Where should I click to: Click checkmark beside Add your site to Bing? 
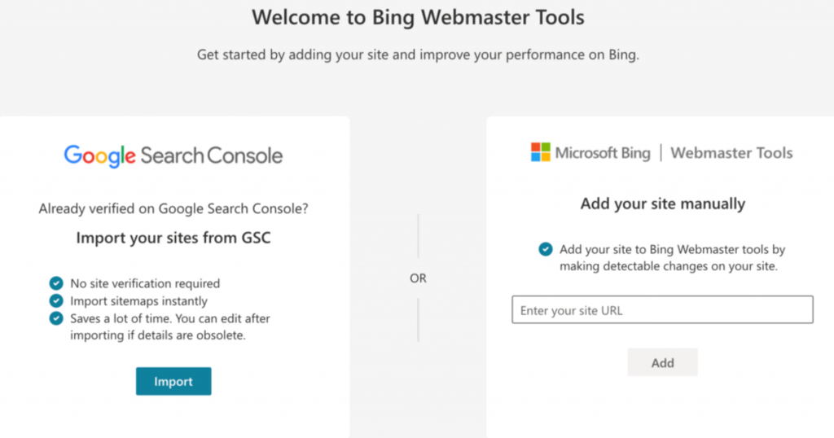click(x=546, y=250)
